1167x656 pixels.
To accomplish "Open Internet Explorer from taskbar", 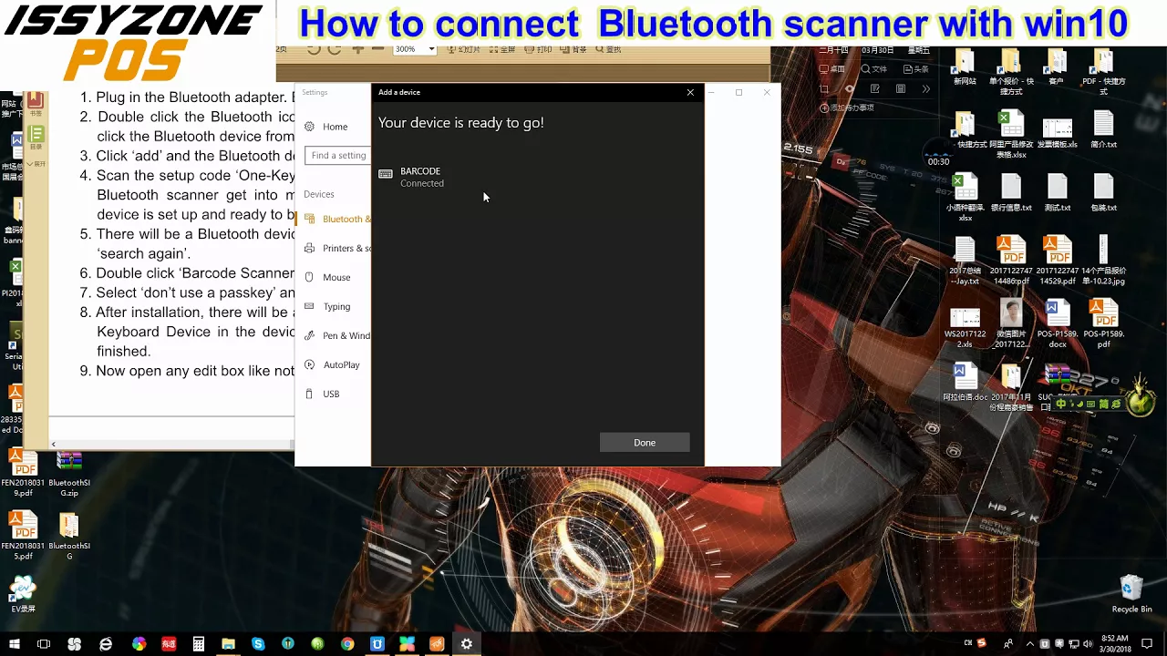I will pyautogui.click(x=106, y=644).
